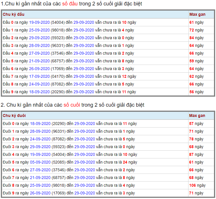Open the 21-09-2020 date link in Đuôi 7 row
The height and width of the screenshot is (199, 216).
(40, 178)
